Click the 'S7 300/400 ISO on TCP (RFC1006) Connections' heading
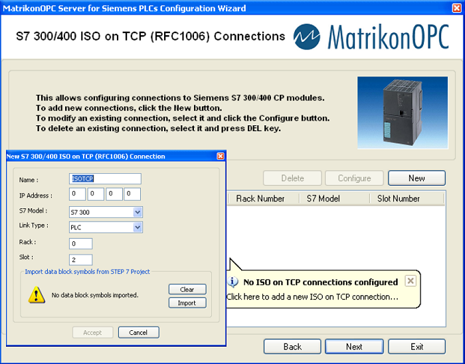This screenshot has height=364, width=465. pos(150,36)
